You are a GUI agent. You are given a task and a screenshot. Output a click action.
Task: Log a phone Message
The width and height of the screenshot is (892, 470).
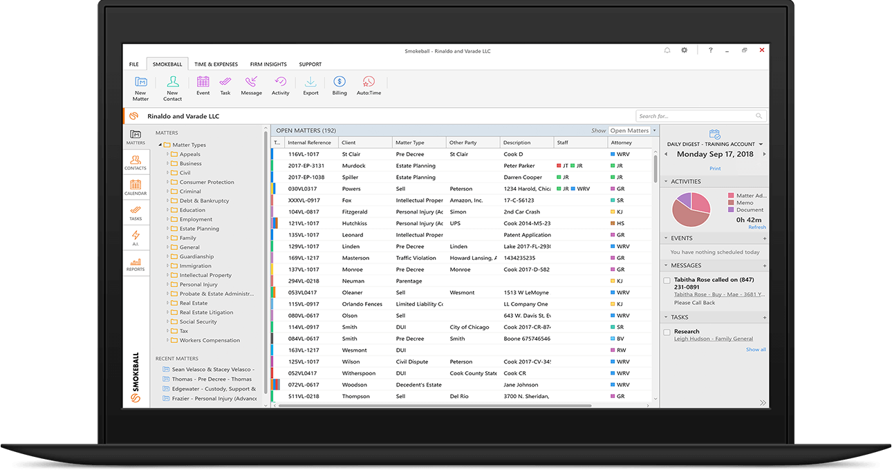(251, 86)
